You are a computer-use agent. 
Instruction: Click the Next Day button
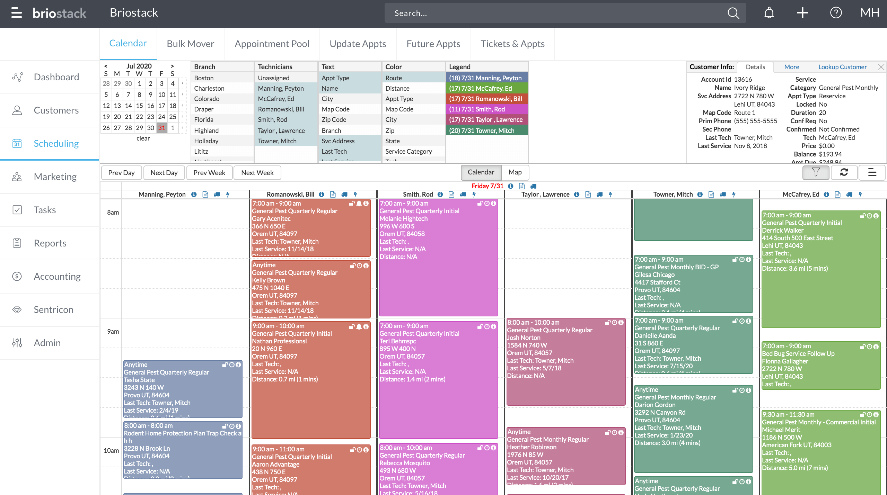pyautogui.click(x=164, y=173)
